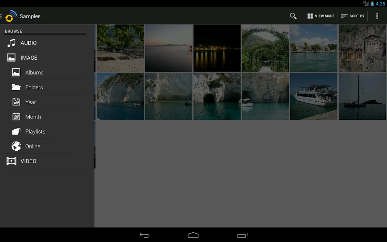Click the music note Audio icon

pyautogui.click(x=11, y=43)
